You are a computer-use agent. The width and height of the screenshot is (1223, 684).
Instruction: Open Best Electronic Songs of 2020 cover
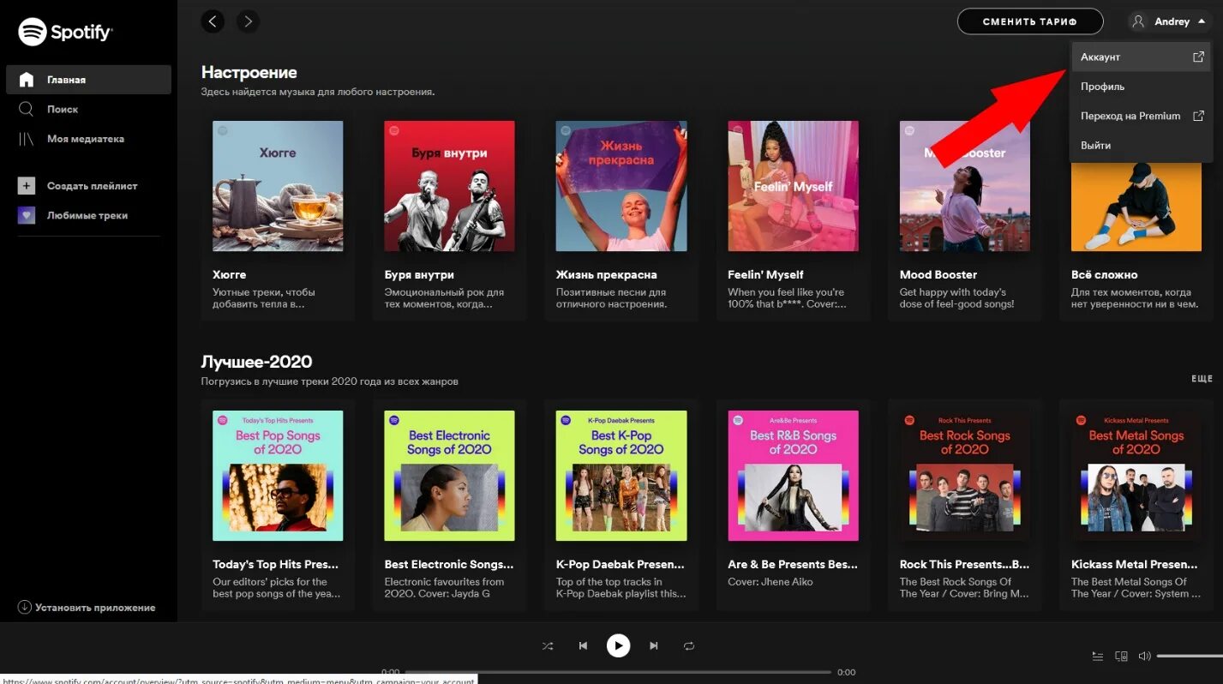pos(449,476)
